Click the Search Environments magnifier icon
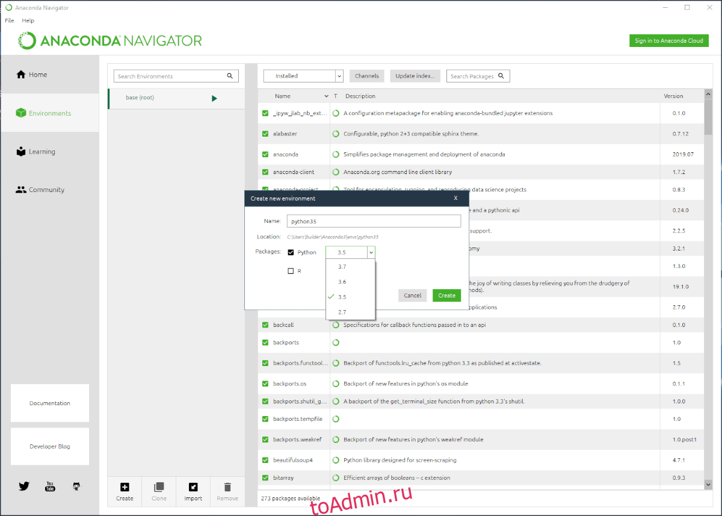This screenshot has height=516, width=722. click(230, 76)
